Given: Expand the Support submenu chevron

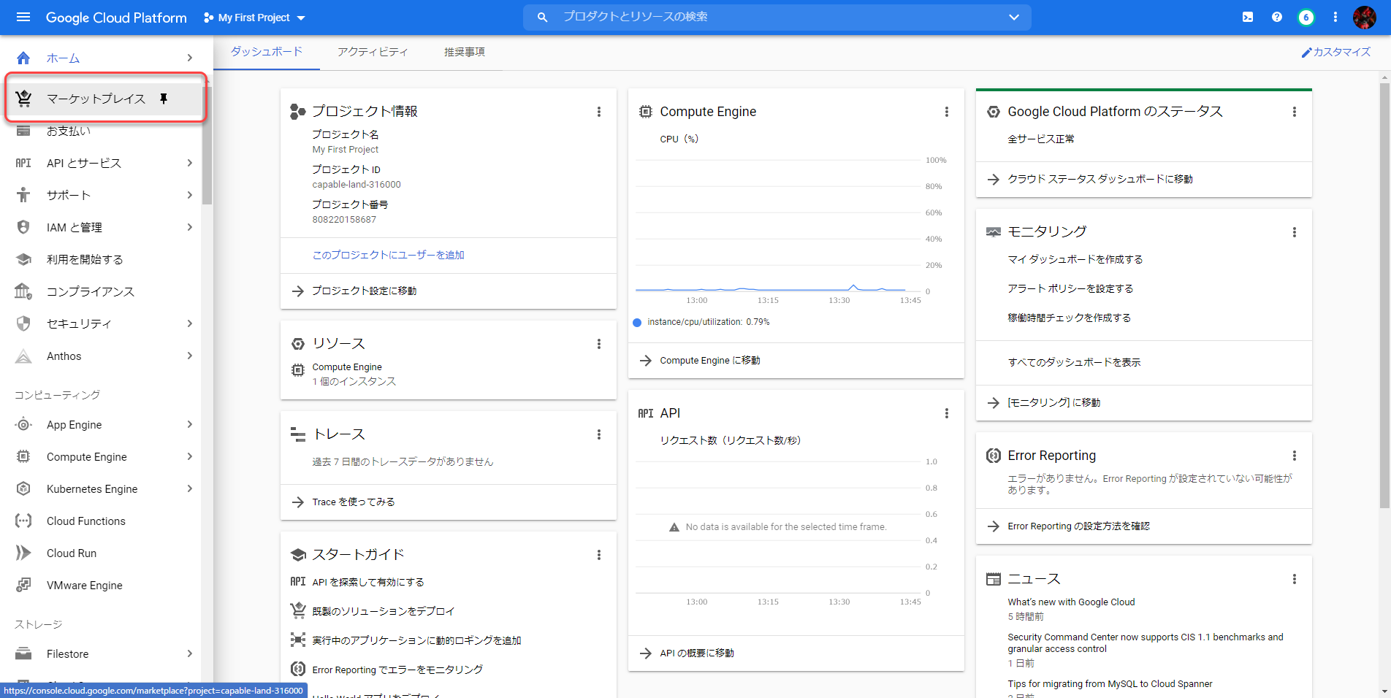Looking at the screenshot, I should tap(190, 195).
